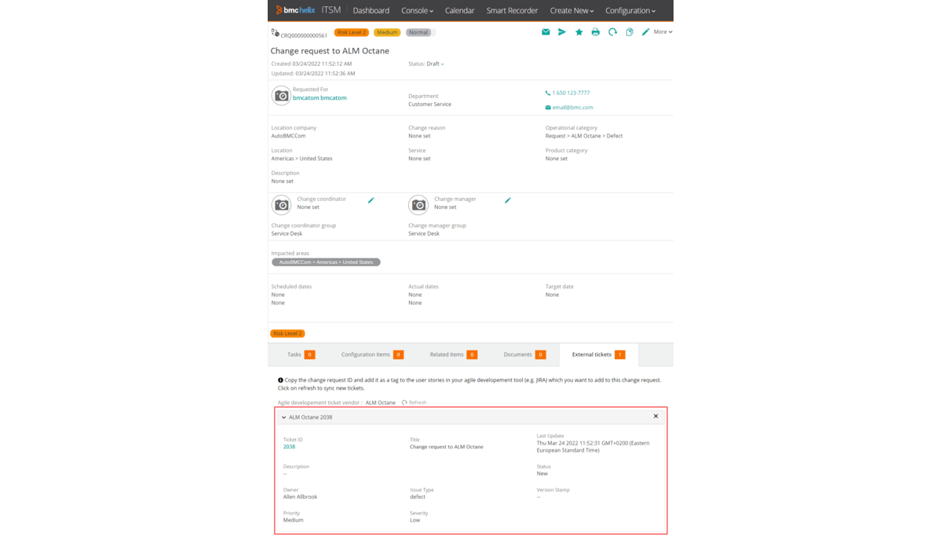Open the More dropdown menu
Viewport: 942px width, 542px height.
663,32
